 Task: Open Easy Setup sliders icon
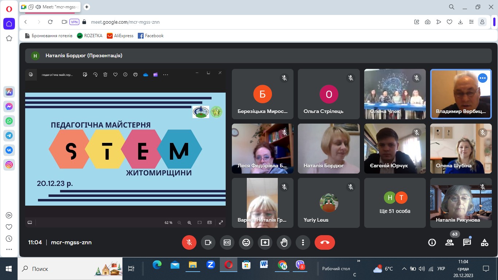point(472,22)
